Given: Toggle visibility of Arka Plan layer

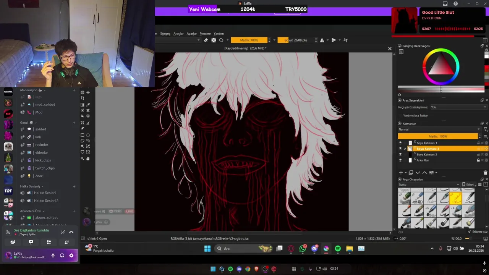Looking at the screenshot, I should click(400, 160).
